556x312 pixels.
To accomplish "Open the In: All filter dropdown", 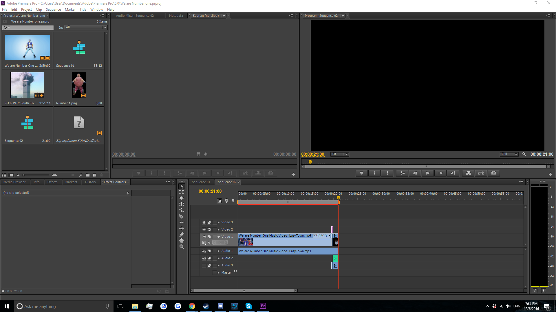I will (x=86, y=27).
